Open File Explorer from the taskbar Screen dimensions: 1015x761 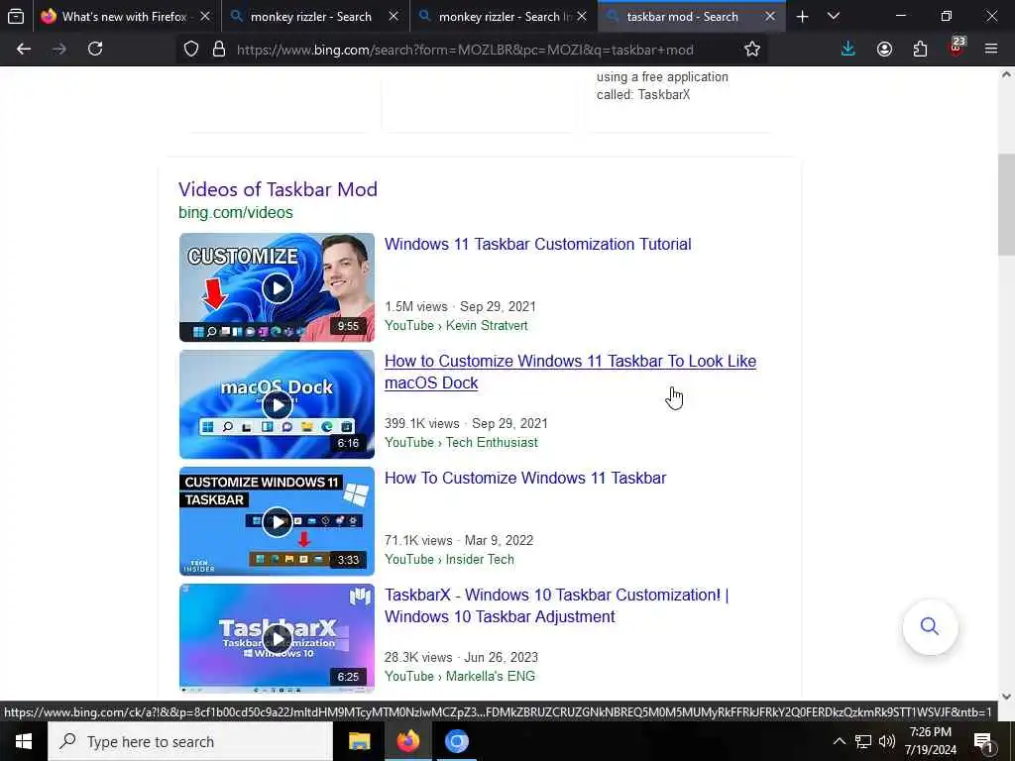(x=359, y=741)
